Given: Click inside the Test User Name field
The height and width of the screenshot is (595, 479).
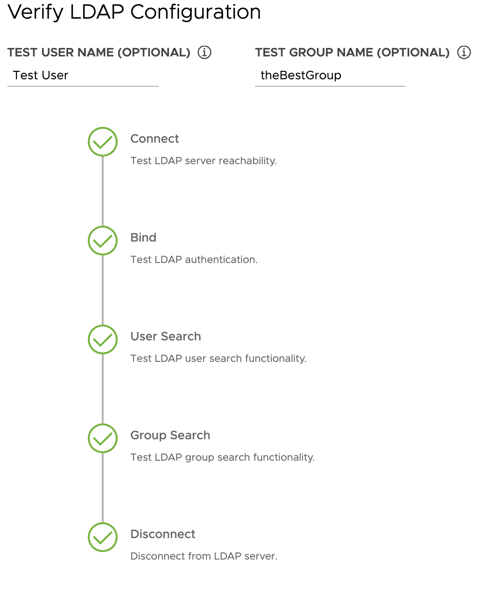Looking at the screenshot, I should click(x=83, y=75).
